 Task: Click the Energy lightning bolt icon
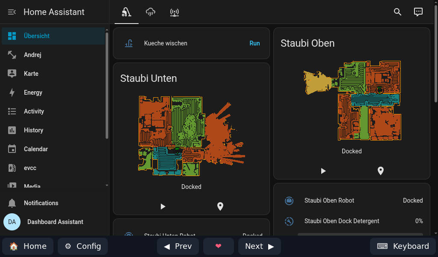pyautogui.click(x=12, y=93)
